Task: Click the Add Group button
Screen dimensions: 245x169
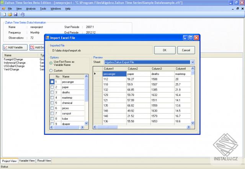Action: (x=37, y=47)
